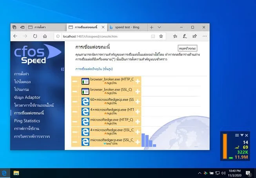The image size is (256, 178).
Task: Click the Edge reading view icon
Action: click(153, 36)
